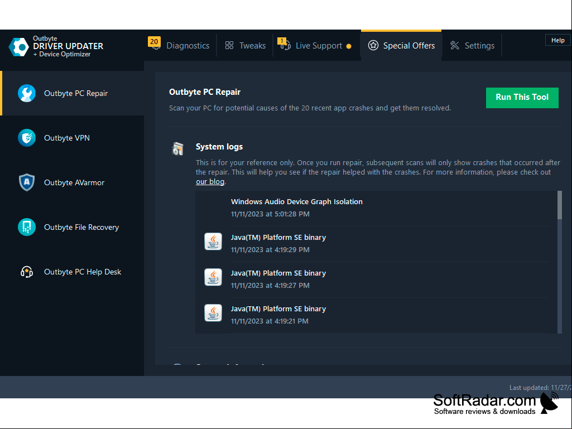Click the Outbyte VPN shield icon

pyautogui.click(x=27, y=138)
